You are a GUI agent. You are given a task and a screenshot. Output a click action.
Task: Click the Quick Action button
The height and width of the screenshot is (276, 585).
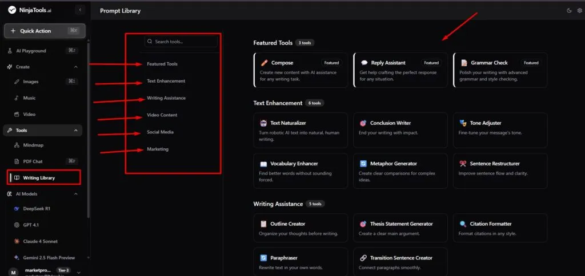(x=45, y=31)
